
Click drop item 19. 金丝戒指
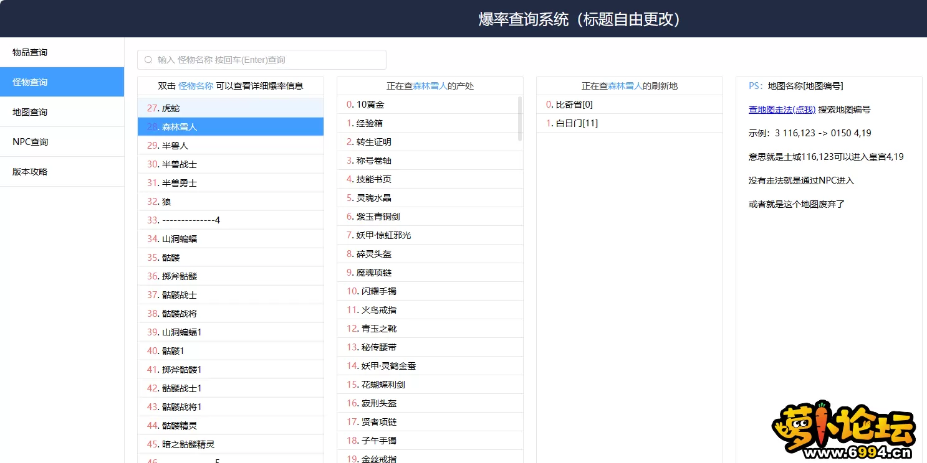click(430, 457)
